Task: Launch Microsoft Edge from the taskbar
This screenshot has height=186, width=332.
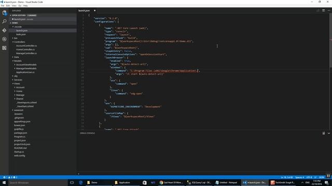Action: pos(81,182)
